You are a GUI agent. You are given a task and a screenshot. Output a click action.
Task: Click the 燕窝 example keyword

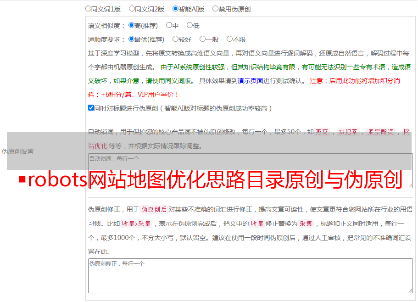click(x=322, y=132)
